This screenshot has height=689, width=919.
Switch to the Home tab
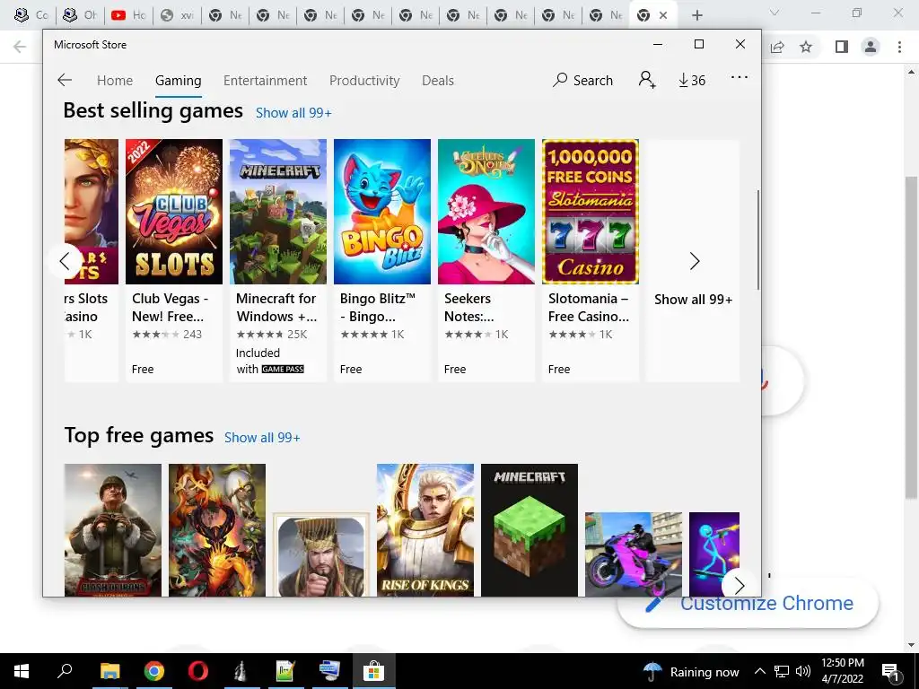point(115,80)
